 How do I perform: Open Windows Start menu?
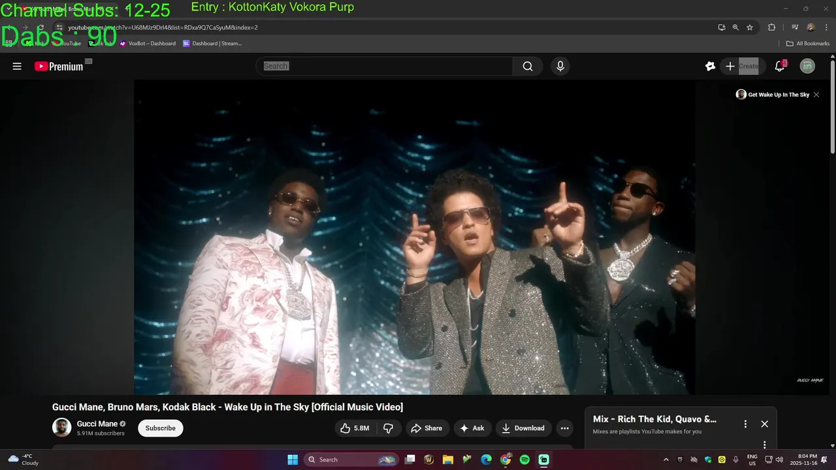tap(293, 460)
